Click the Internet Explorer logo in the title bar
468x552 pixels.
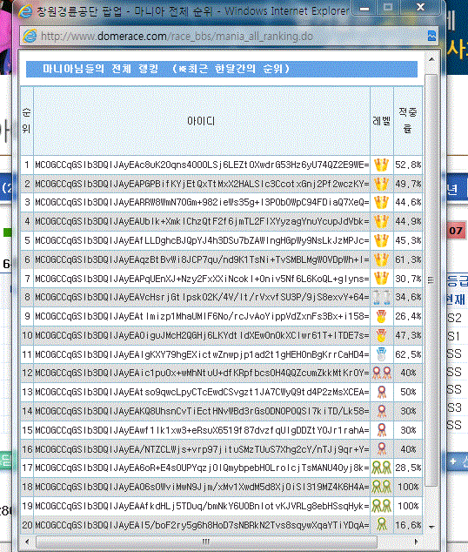pos(26,12)
